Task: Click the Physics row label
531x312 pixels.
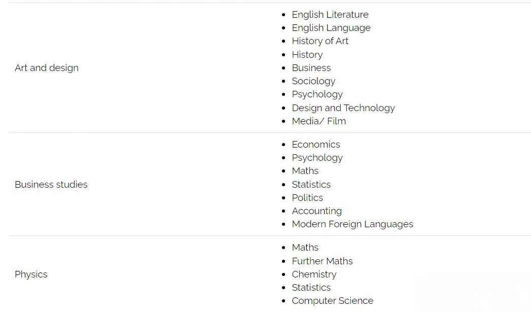Action: tap(31, 274)
